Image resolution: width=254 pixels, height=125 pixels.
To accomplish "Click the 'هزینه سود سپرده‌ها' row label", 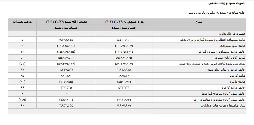I will [x=233, y=46].
